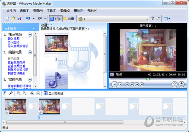This screenshot has width=189, height=132.
Task: Click 显示时间线 to show the timeline
Action: click(54, 93)
